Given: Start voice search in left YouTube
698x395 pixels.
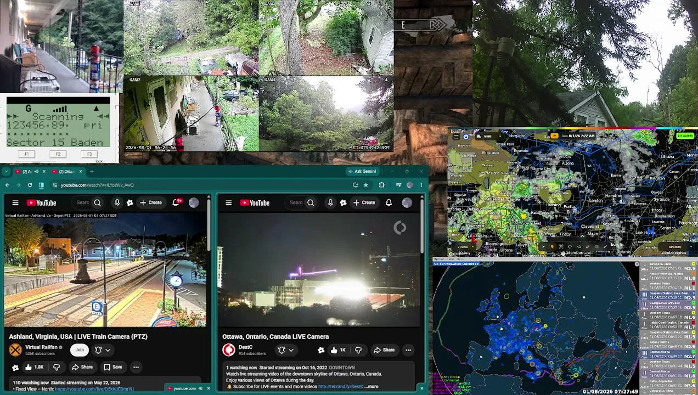Looking at the screenshot, I should coord(117,203).
